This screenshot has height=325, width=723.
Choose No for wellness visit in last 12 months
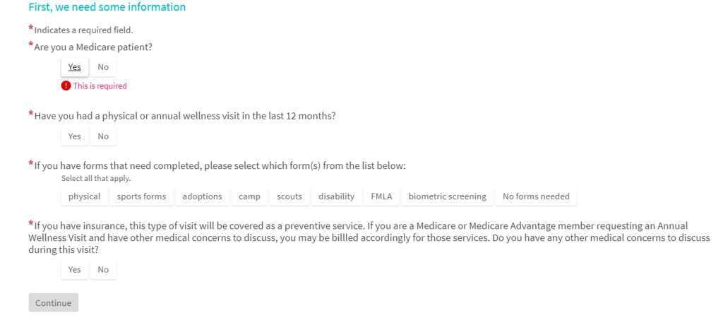click(x=103, y=136)
